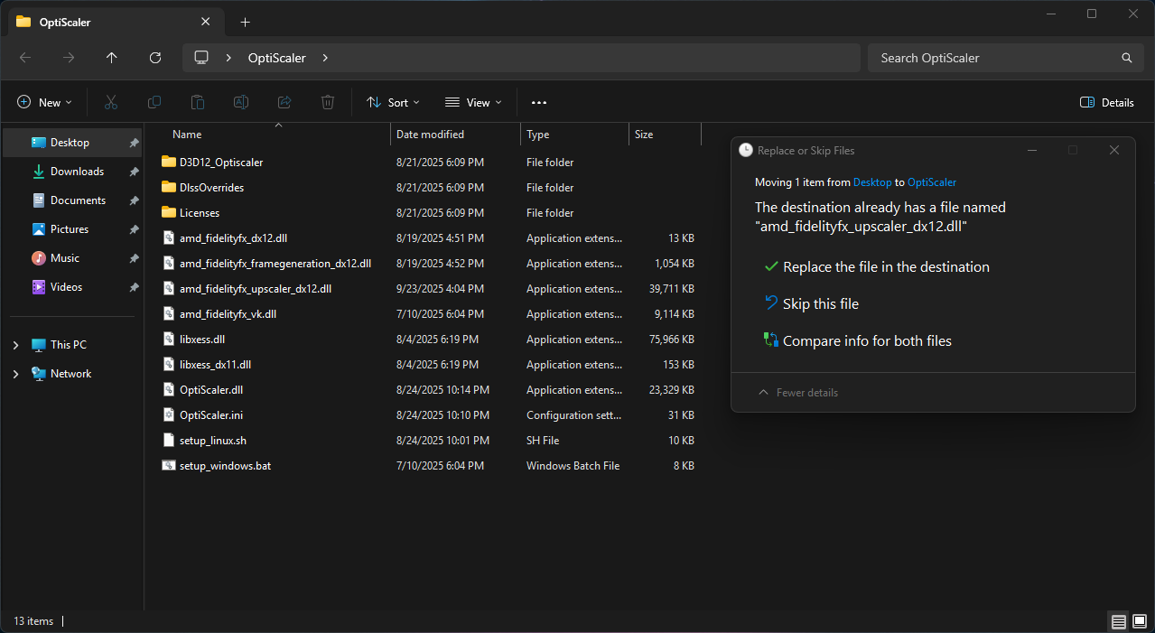1155x633 pixels.
Task: Select amd_fidelityfx_dx12.dll file name
Action: [234, 238]
